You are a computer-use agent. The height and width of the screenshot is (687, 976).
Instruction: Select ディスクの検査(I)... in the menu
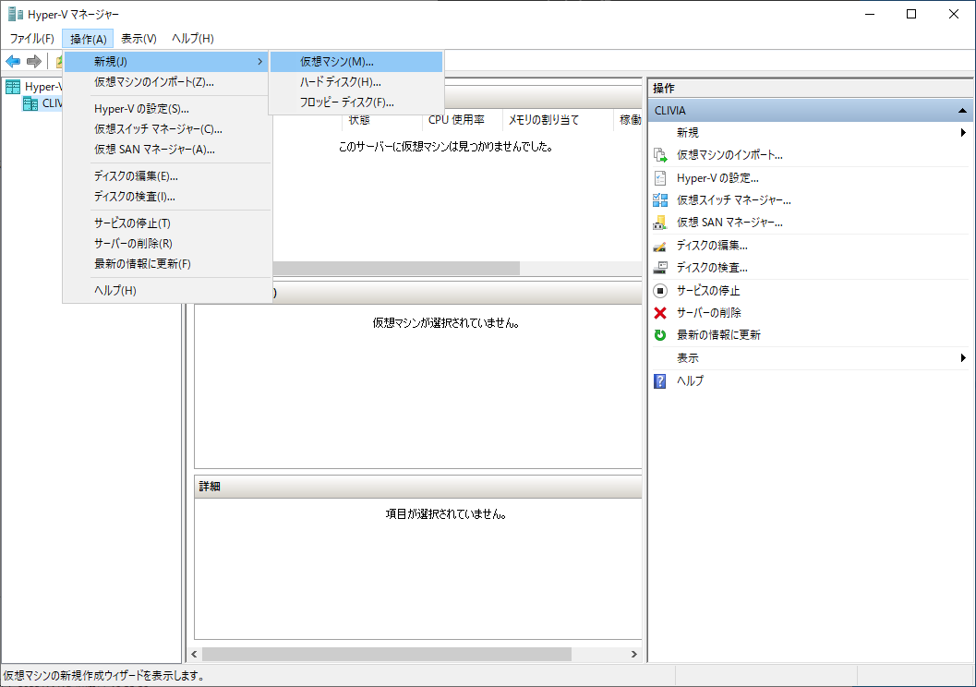point(167,197)
